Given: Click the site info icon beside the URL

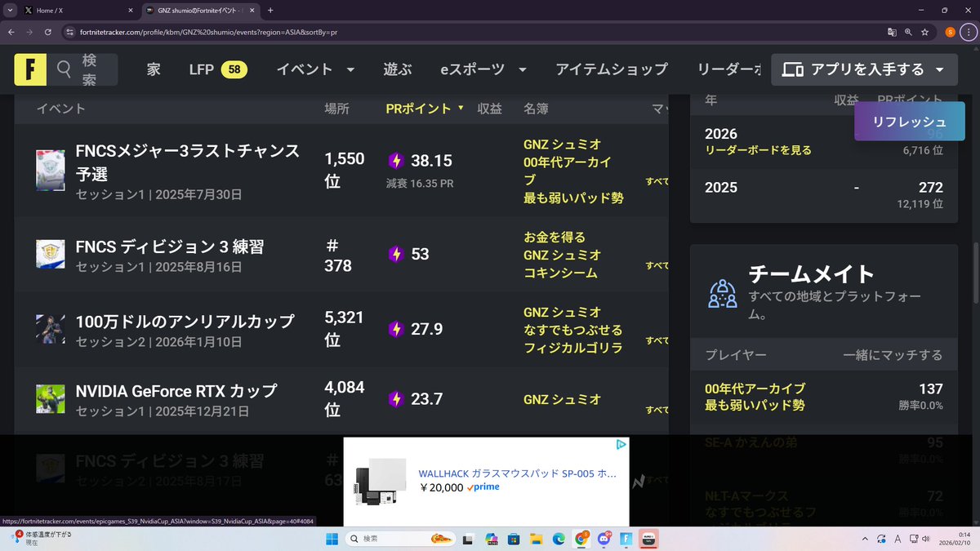Looking at the screenshot, I should coord(69,32).
